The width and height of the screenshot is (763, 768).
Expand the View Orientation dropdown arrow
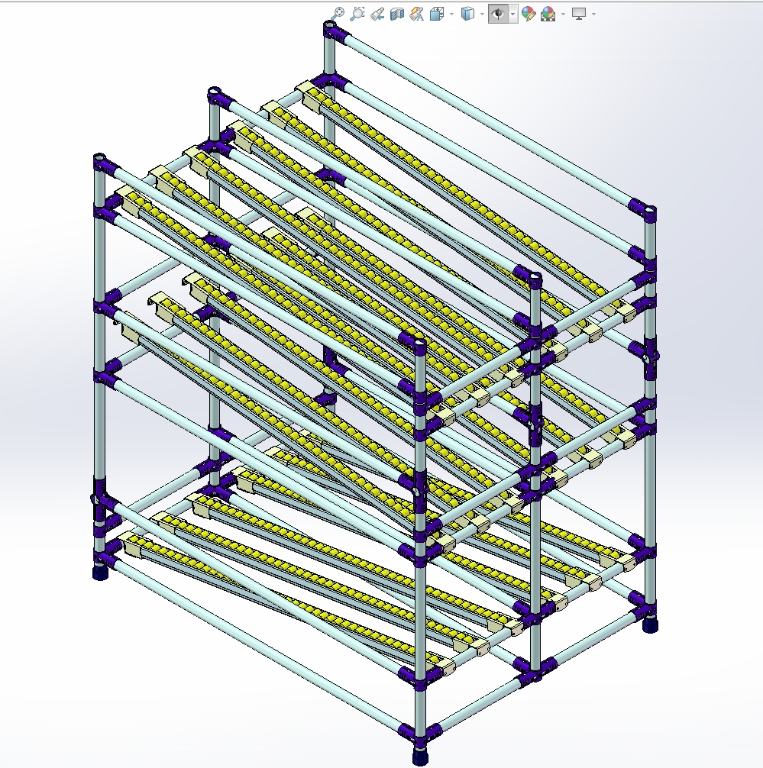pos(451,15)
